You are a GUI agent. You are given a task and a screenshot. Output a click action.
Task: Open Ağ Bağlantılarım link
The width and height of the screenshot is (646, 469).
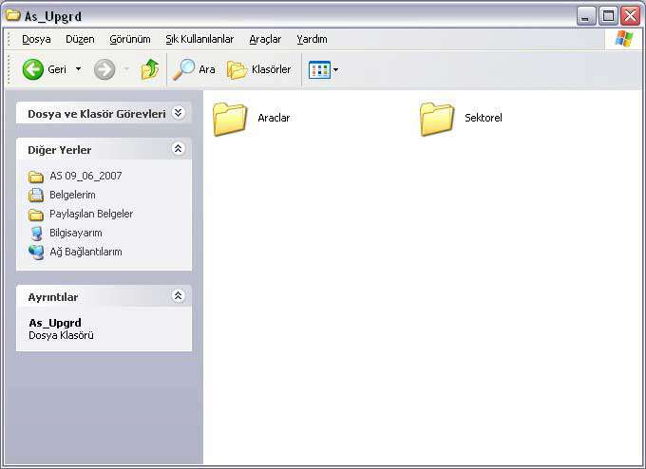[85, 252]
